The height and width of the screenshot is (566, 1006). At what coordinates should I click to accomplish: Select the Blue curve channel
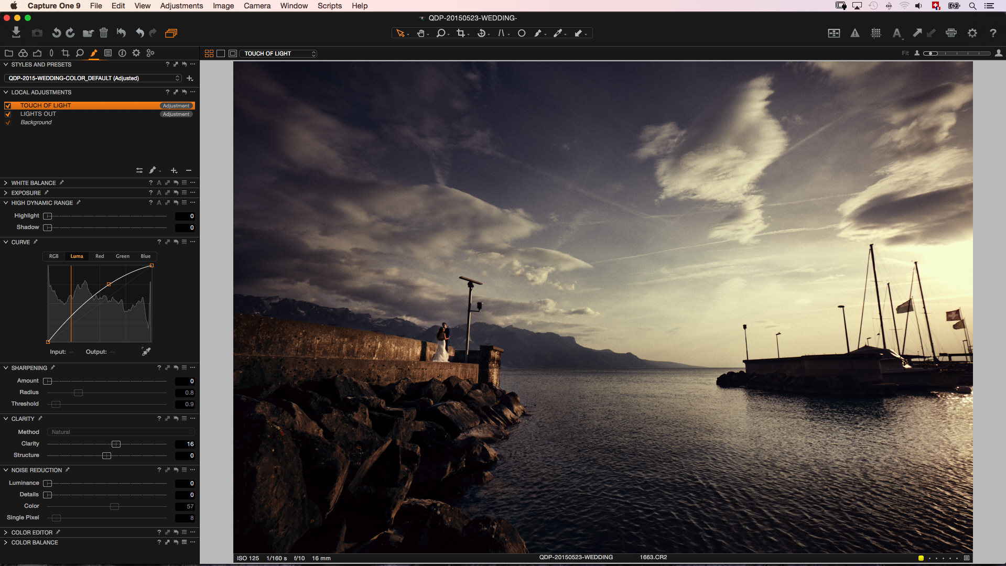(x=146, y=256)
